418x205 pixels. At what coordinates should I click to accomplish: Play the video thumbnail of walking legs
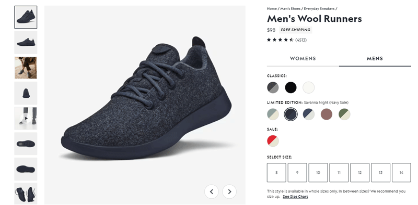(x=26, y=119)
